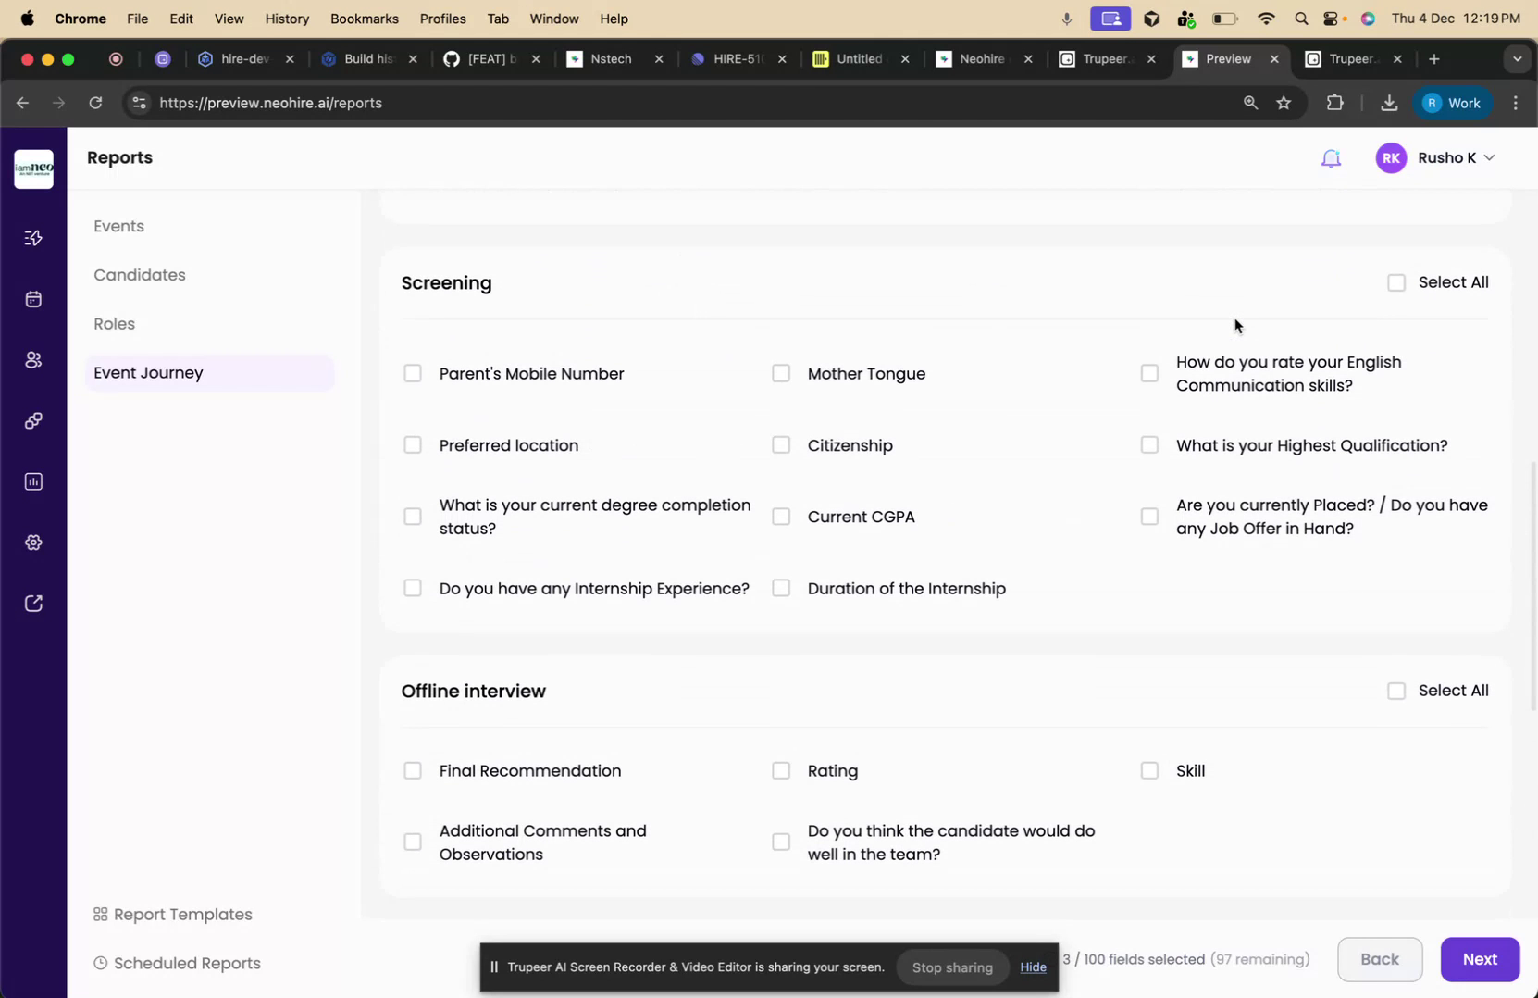Click the external link icon at sidebar bottom
The height and width of the screenshot is (998, 1538).
pos(33,602)
